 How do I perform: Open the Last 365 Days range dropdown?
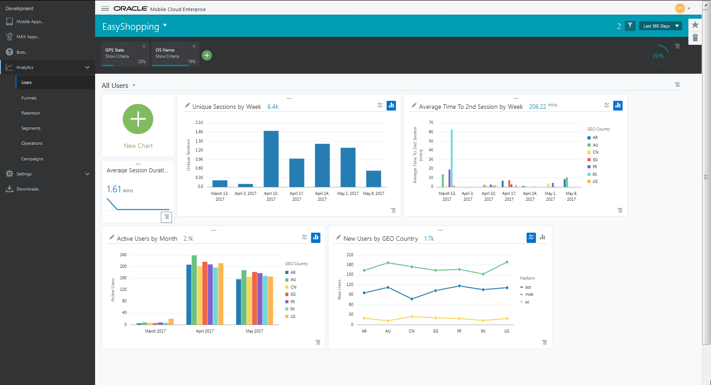[x=660, y=26]
